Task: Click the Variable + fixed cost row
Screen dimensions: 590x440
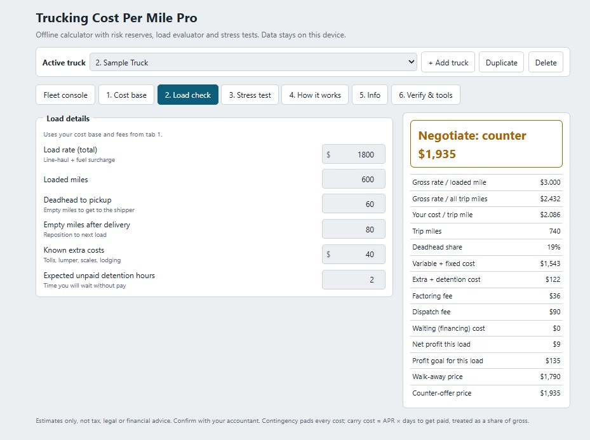Action: click(x=486, y=263)
